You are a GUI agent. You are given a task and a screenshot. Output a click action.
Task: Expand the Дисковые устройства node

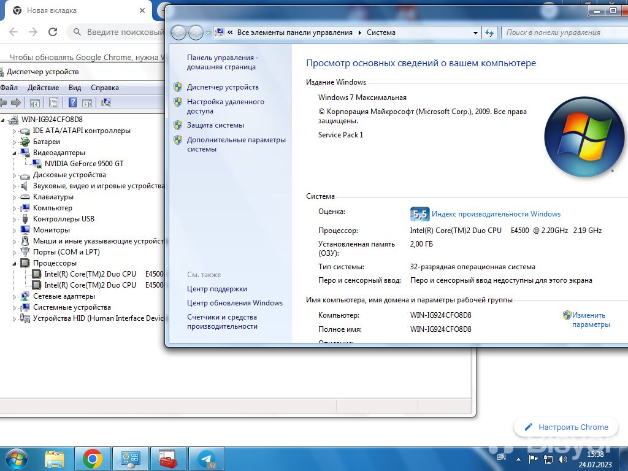coord(14,175)
